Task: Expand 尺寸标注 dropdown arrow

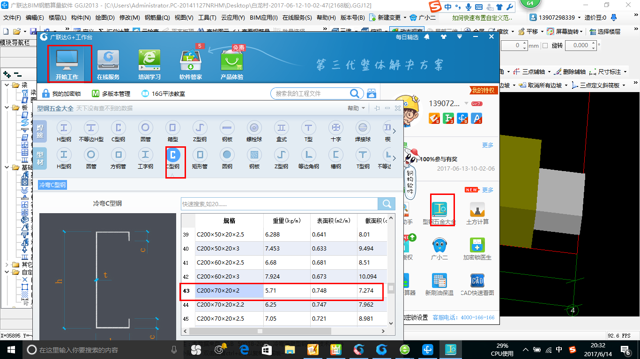Action: (625, 72)
